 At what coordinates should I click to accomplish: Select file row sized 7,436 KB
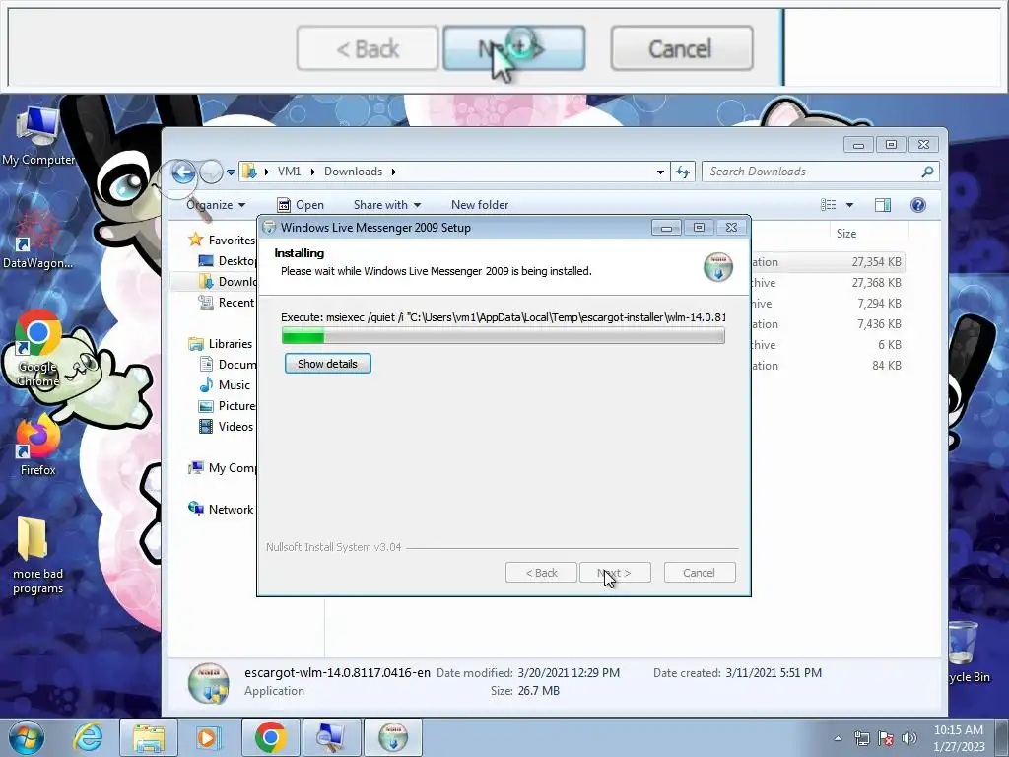click(x=828, y=323)
